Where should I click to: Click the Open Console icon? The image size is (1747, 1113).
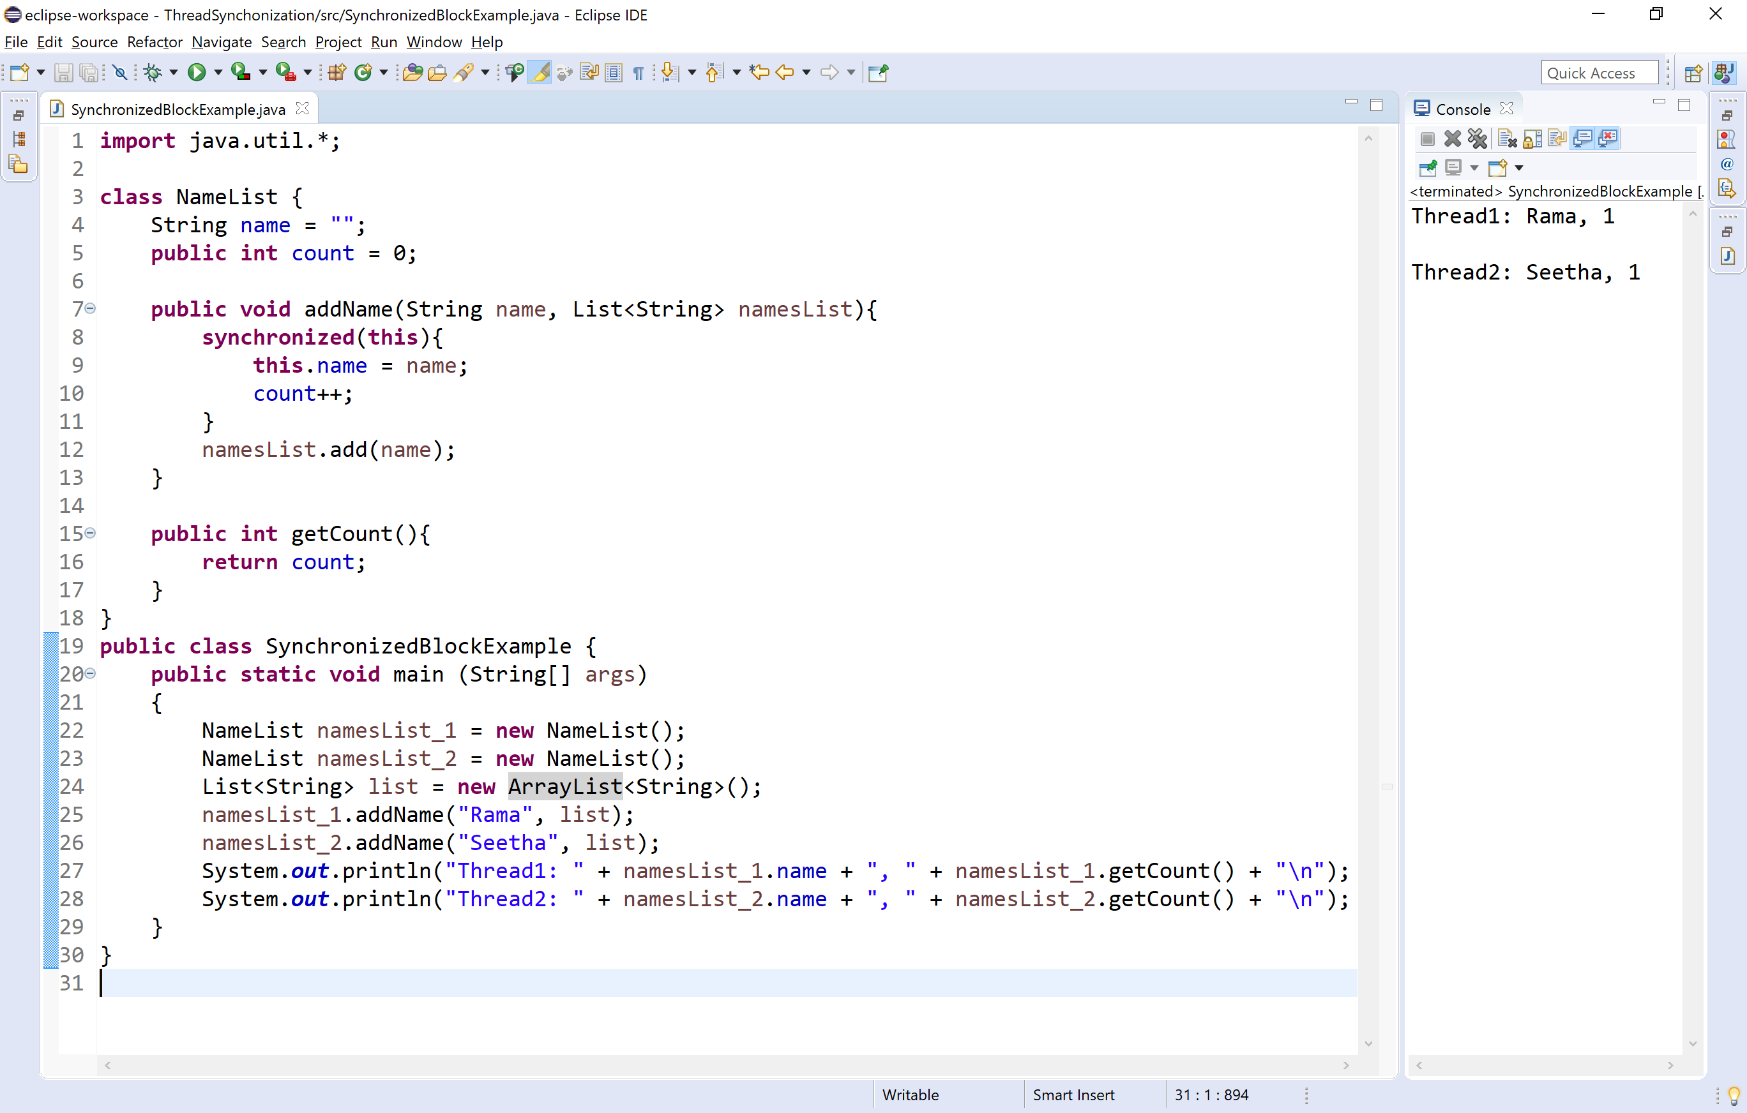[x=1497, y=167]
